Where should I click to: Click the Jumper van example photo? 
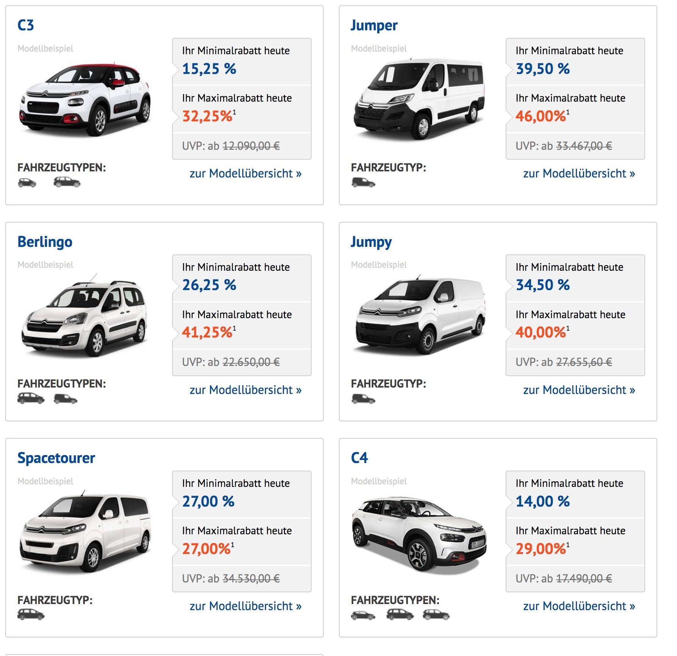[419, 99]
